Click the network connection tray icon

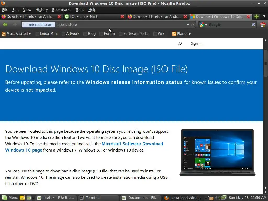[224, 198]
